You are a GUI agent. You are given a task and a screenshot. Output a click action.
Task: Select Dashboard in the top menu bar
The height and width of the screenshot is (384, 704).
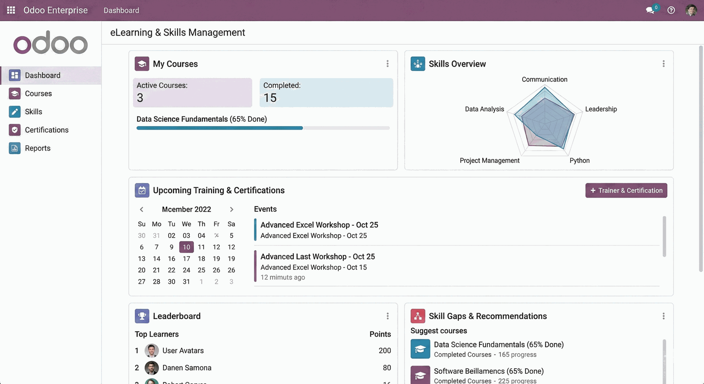[x=121, y=10]
